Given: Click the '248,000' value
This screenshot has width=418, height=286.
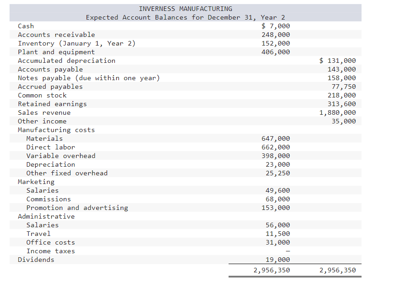Looking at the screenshot, I should pos(275,35).
